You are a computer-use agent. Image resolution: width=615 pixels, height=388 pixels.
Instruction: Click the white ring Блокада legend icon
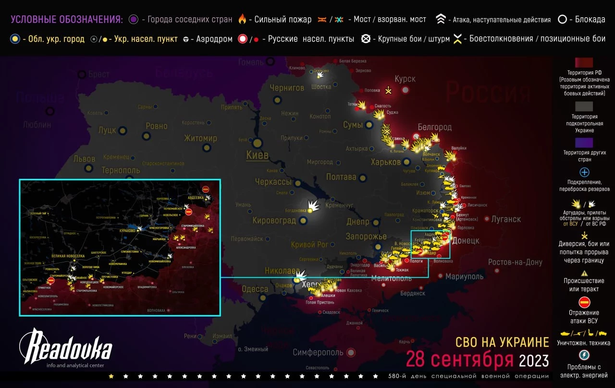tap(562, 20)
